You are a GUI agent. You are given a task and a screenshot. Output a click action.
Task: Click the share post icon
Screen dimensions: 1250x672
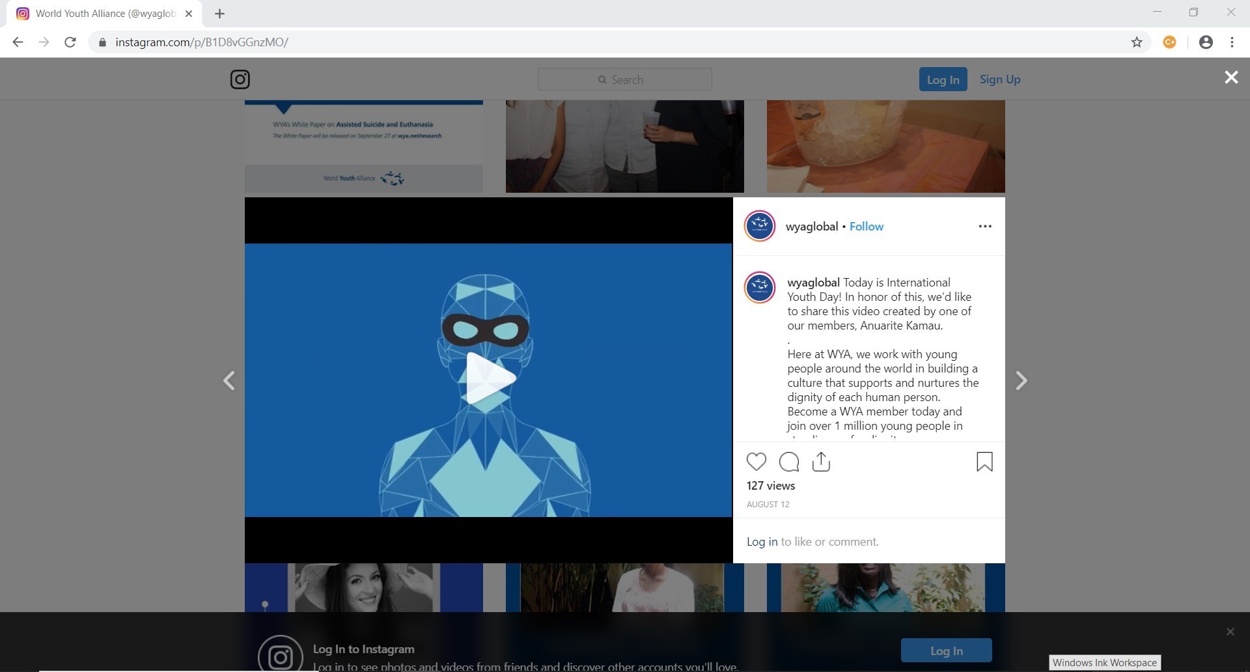point(821,462)
